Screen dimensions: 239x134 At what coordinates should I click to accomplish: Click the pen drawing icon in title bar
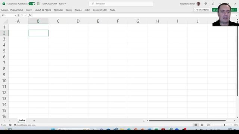click(x=213, y=4)
